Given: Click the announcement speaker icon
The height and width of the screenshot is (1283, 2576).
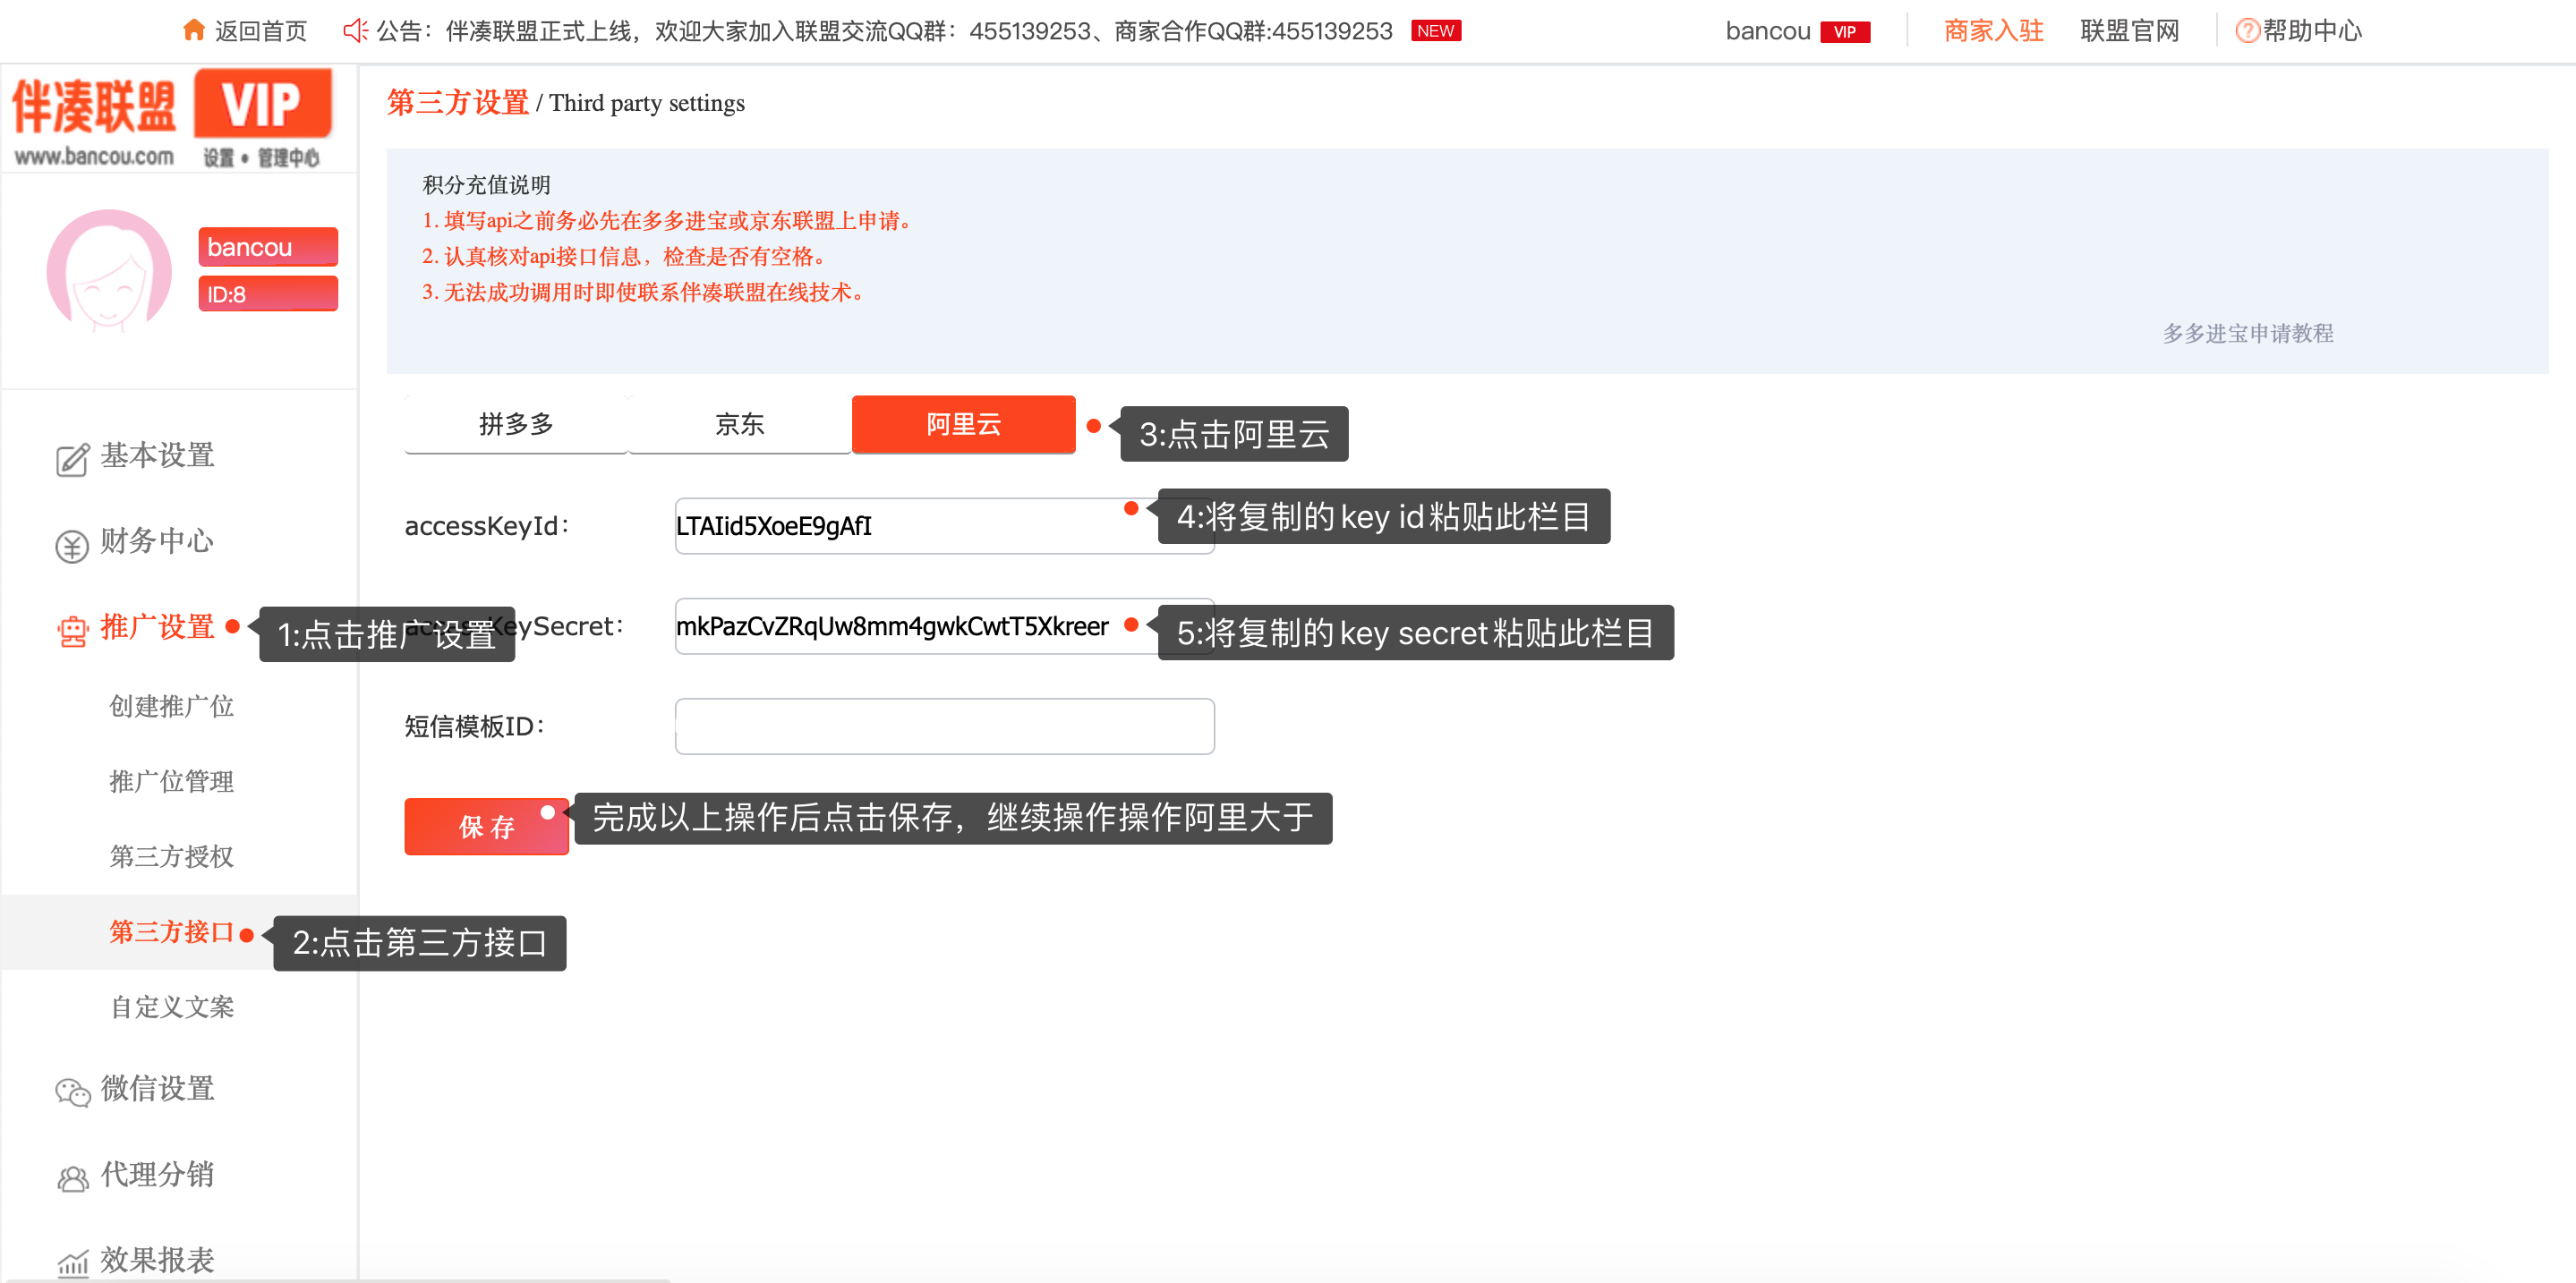Looking at the screenshot, I should click(x=355, y=30).
